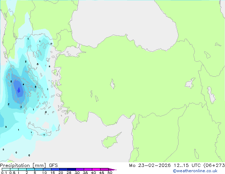
Task: Click the over-50 purple arrow on legend
Action: coord(112,169)
